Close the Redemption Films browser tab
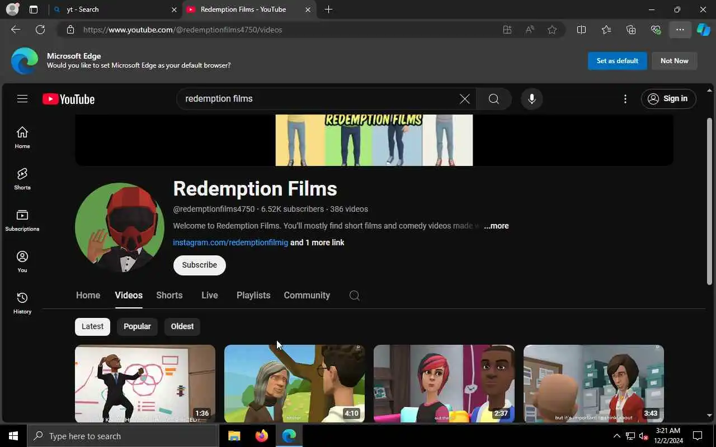The height and width of the screenshot is (447, 716). click(x=308, y=9)
